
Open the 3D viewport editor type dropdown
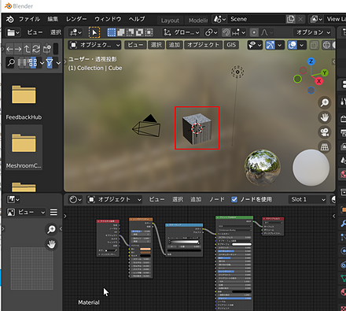75,32
